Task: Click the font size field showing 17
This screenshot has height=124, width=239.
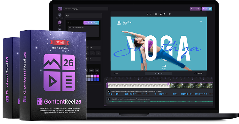Action: click(95, 48)
